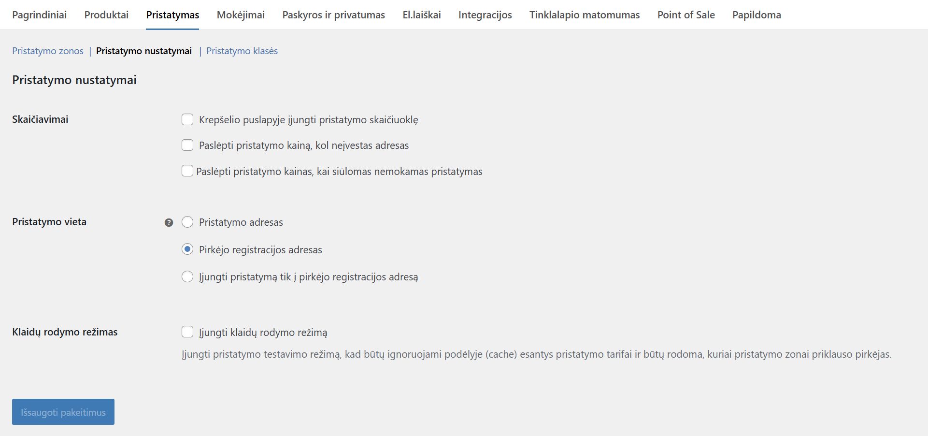Select Pristatymo adresas radio option

(187, 222)
